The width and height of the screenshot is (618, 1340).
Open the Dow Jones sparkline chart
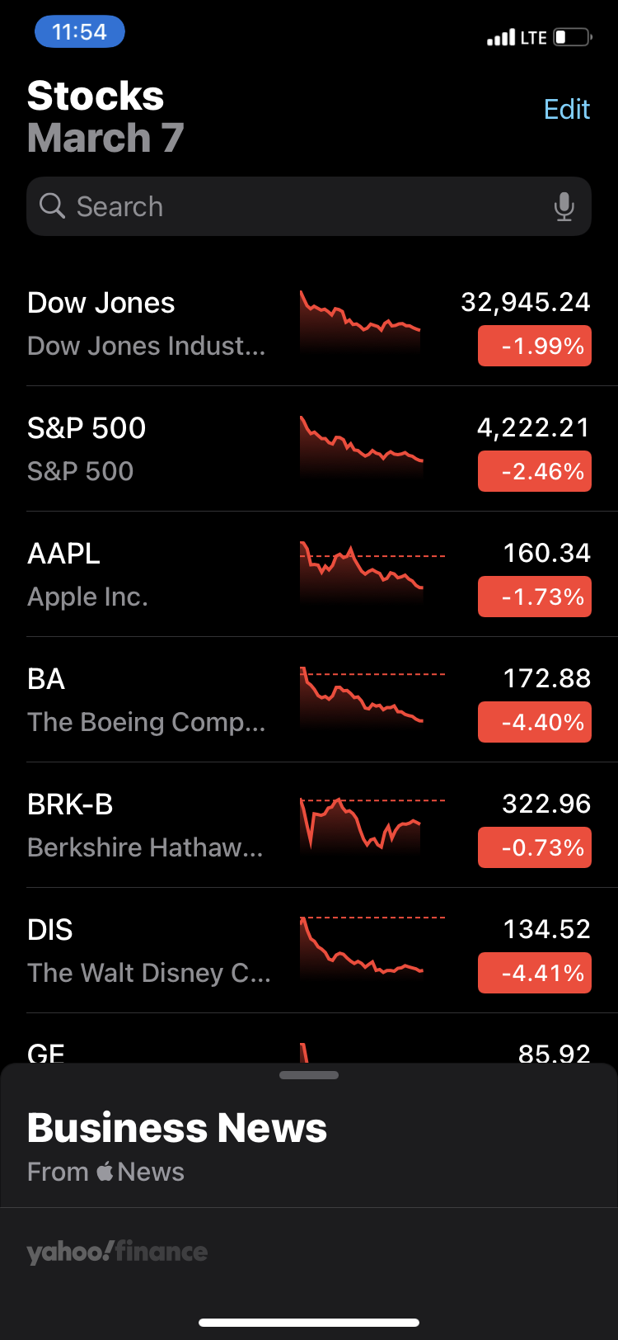[x=360, y=322]
